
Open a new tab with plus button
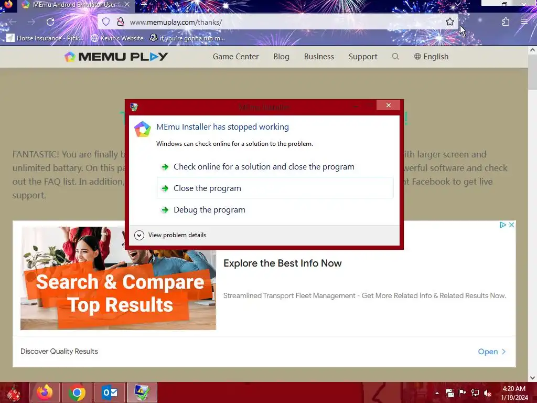click(144, 5)
